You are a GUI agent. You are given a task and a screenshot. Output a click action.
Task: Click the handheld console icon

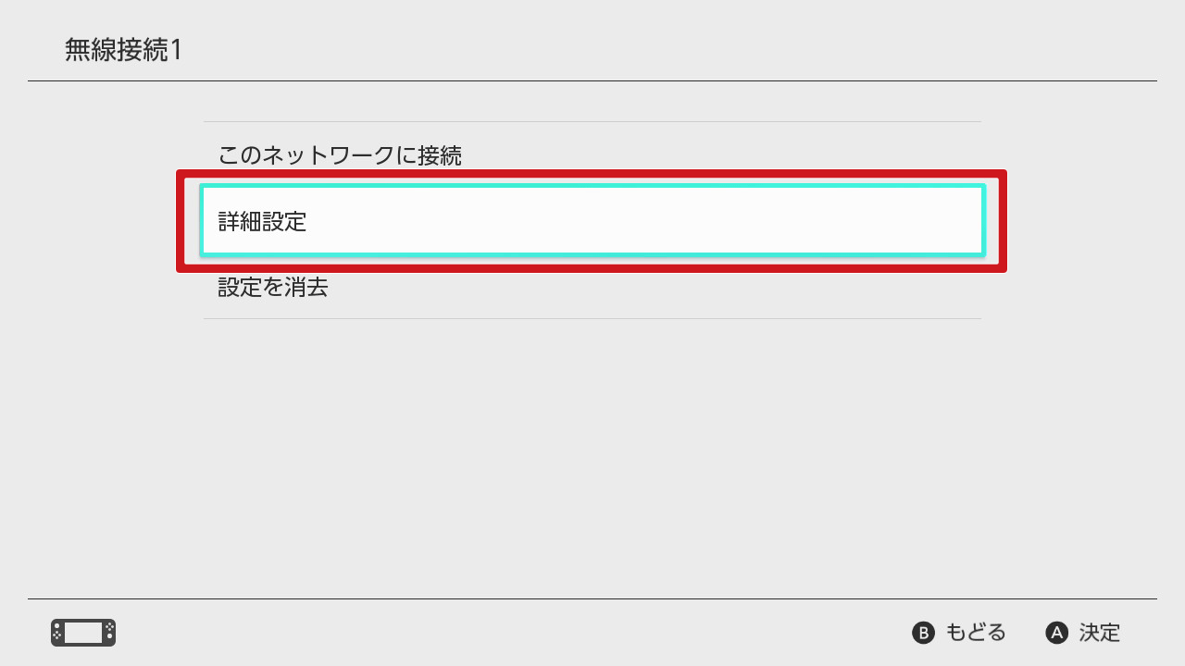(x=83, y=633)
